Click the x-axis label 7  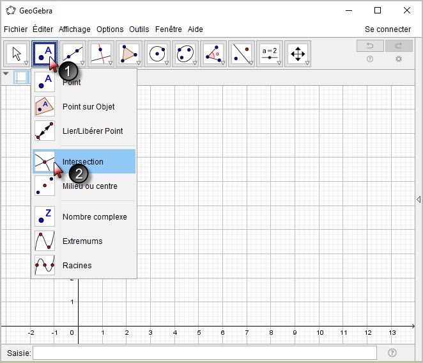pyautogui.click(x=247, y=332)
